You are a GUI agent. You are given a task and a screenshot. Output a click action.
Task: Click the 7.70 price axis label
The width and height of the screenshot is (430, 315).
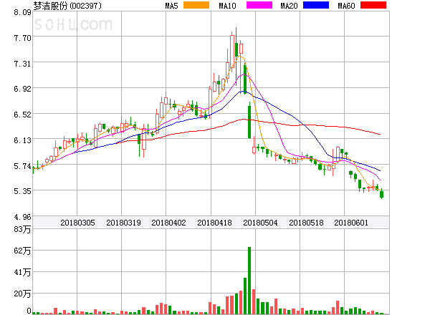[23, 38]
